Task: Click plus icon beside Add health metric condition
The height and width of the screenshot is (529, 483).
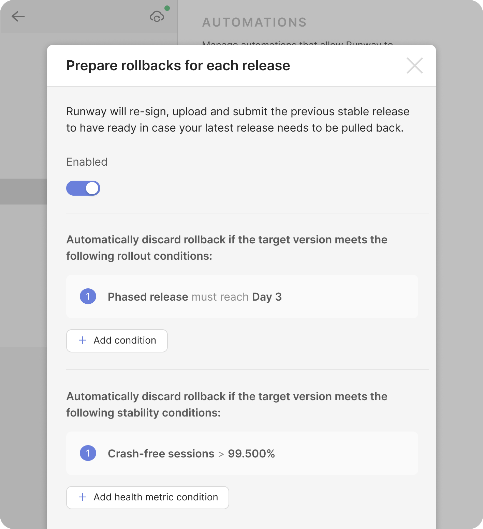Action: click(x=83, y=497)
